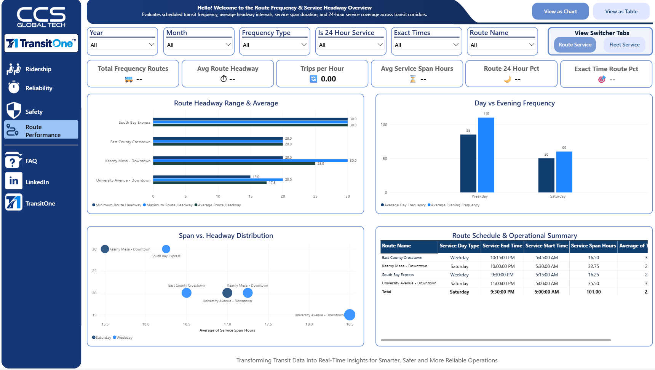Click the TransitOne icon at sidebar bottom
The height and width of the screenshot is (370, 655).
[x=14, y=202]
